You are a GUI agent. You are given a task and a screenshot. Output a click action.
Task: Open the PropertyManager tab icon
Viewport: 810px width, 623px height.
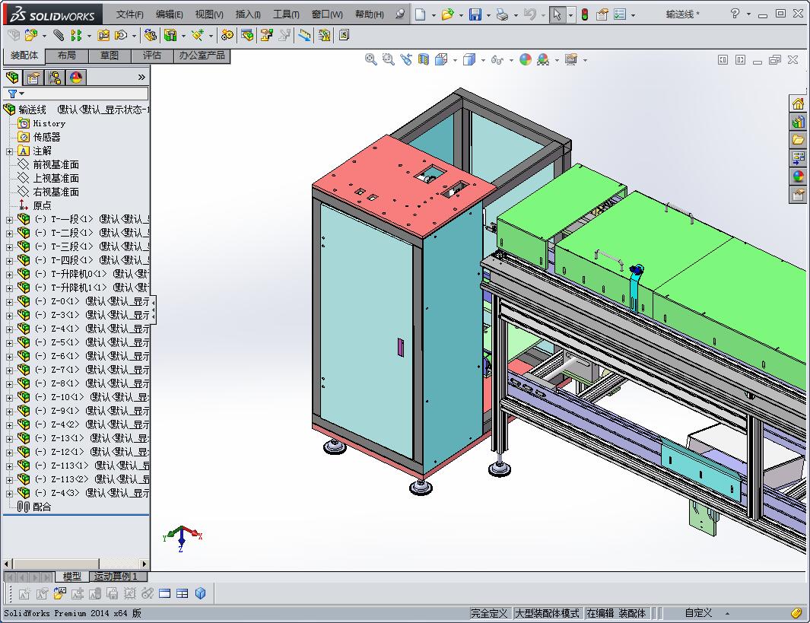click(x=33, y=78)
